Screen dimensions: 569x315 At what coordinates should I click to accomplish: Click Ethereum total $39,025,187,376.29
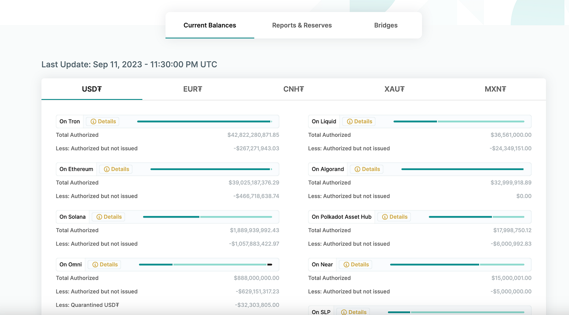pos(254,183)
